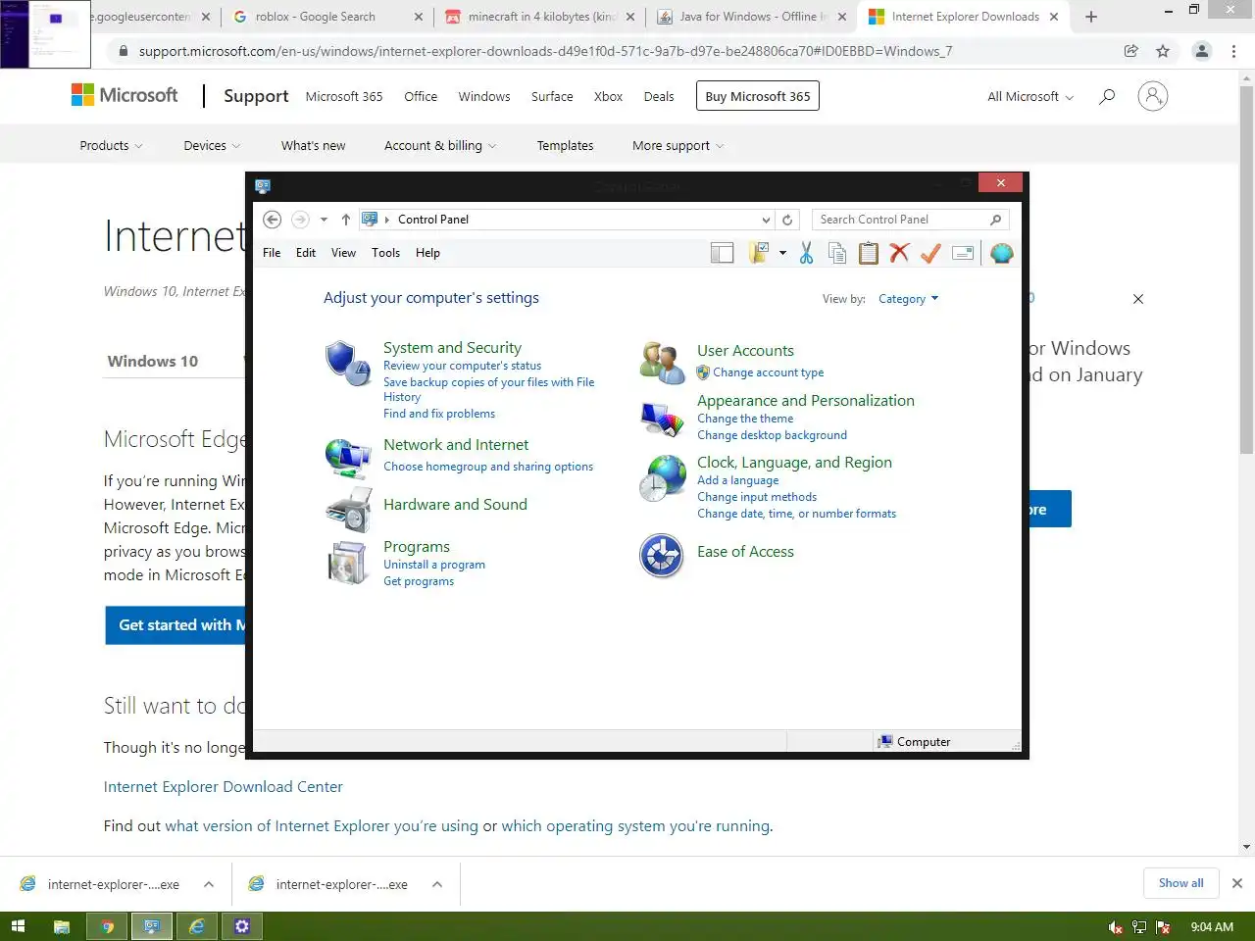Open Appearance and Personalization monitor icon
This screenshot has height=941, width=1255.
tap(662, 419)
